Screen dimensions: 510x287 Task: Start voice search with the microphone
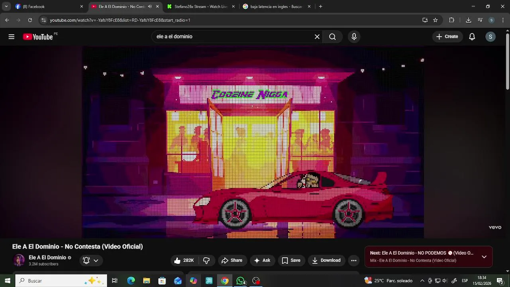354,37
